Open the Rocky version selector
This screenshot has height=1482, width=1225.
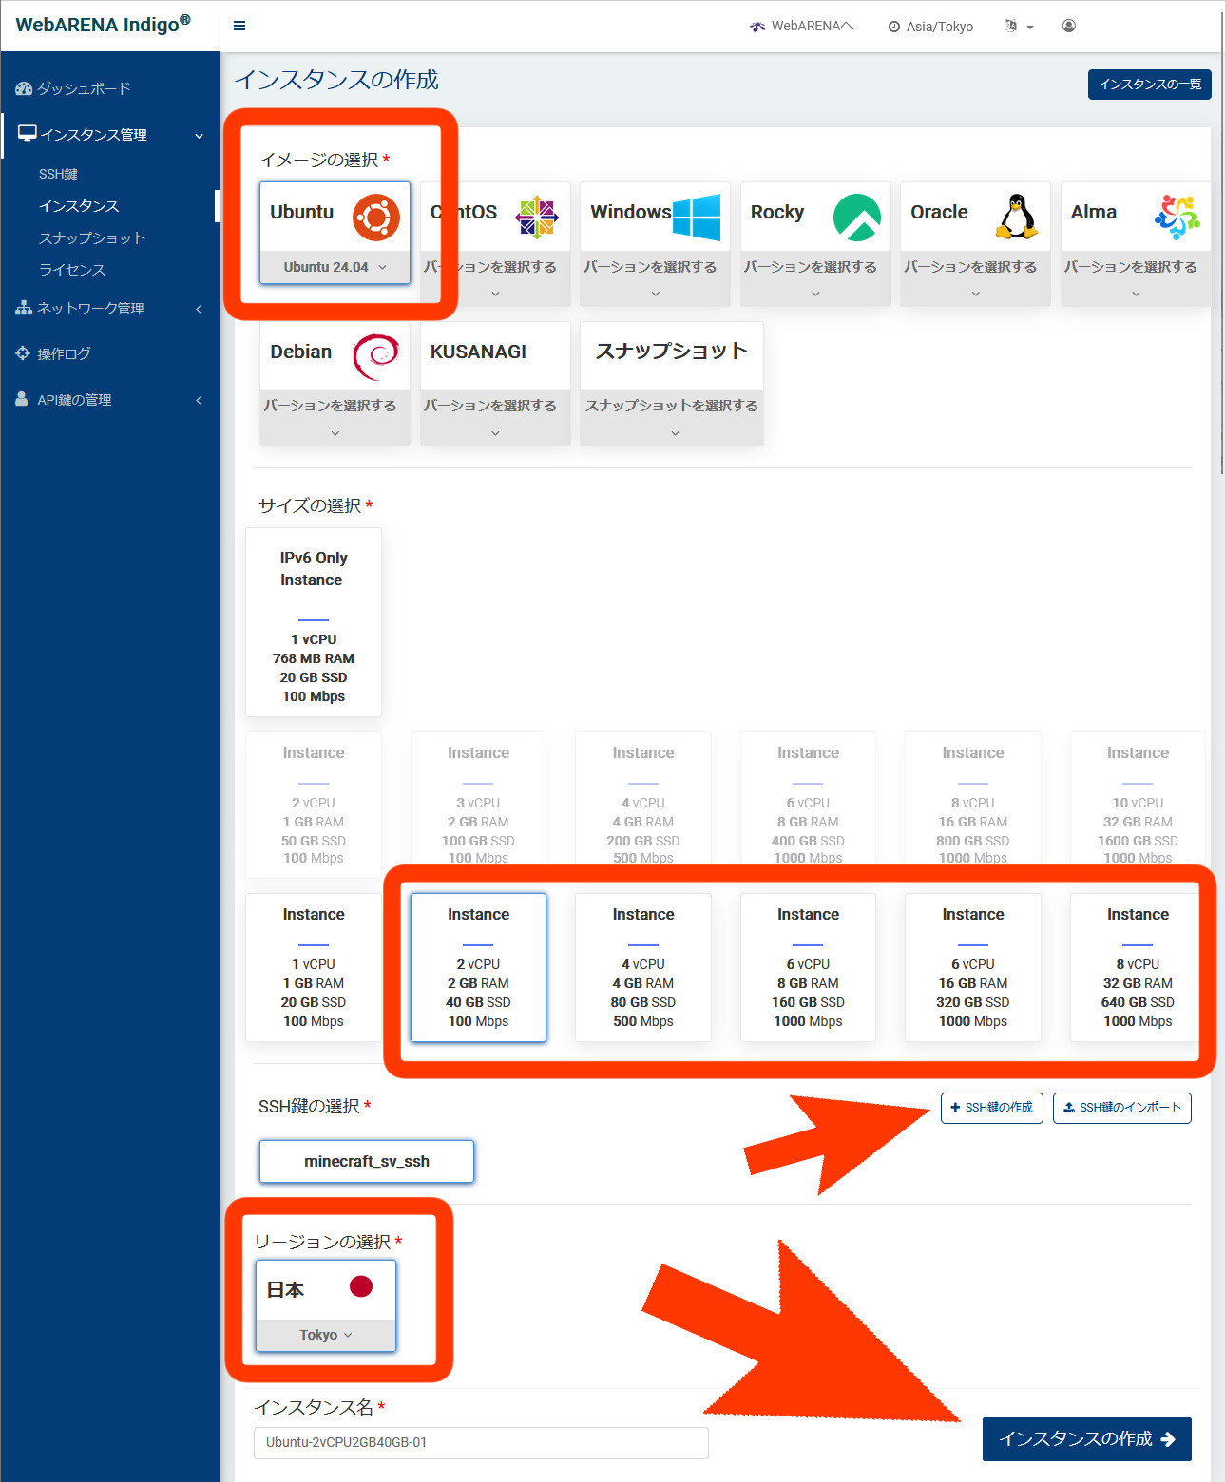[x=815, y=278]
